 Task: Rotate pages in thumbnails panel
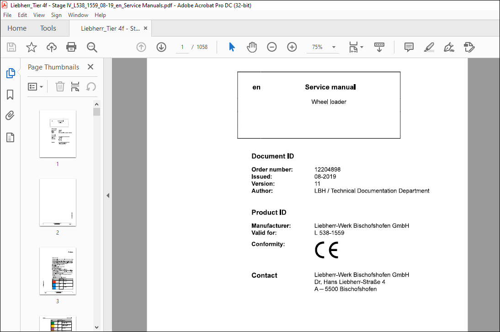click(91, 86)
